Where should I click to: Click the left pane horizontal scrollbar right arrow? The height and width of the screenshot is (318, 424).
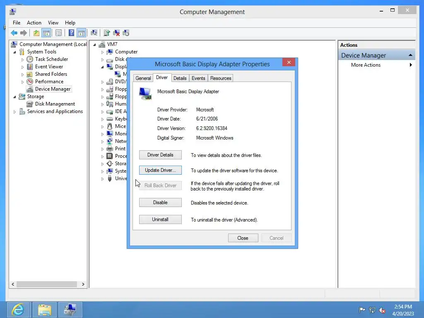point(83,284)
